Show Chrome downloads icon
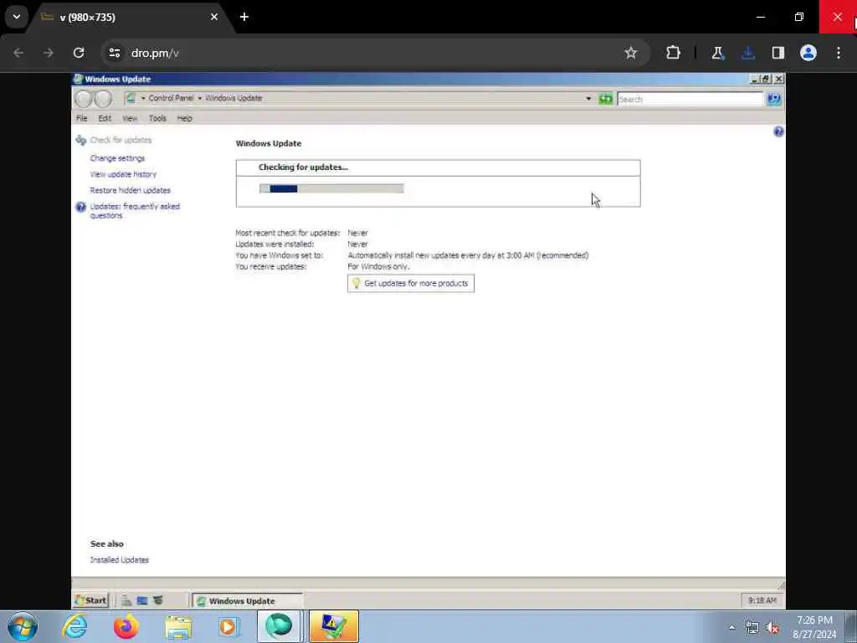The width and height of the screenshot is (857, 643). (748, 53)
